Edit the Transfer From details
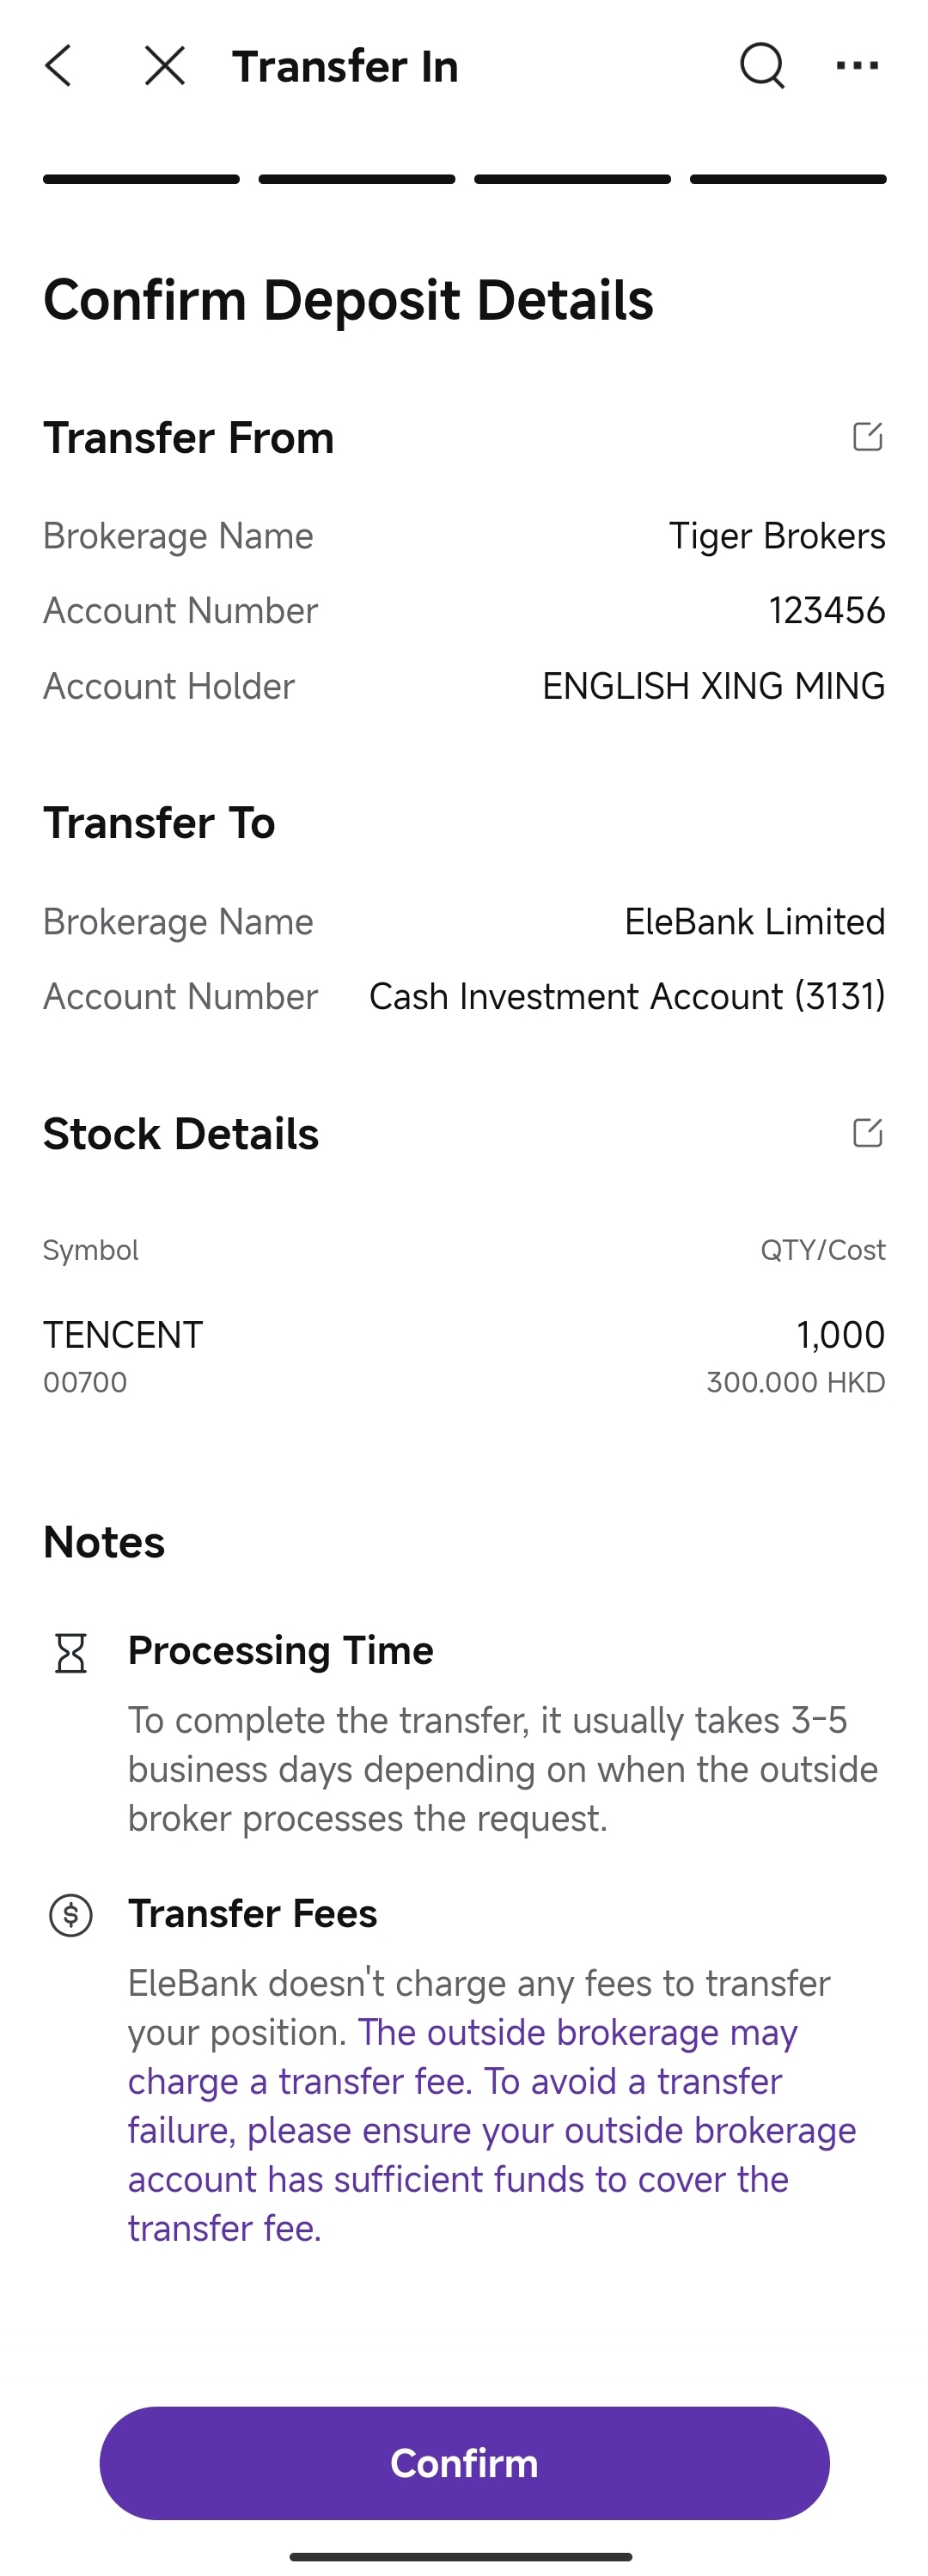This screenshot has width=928, height=2576. 867,437
